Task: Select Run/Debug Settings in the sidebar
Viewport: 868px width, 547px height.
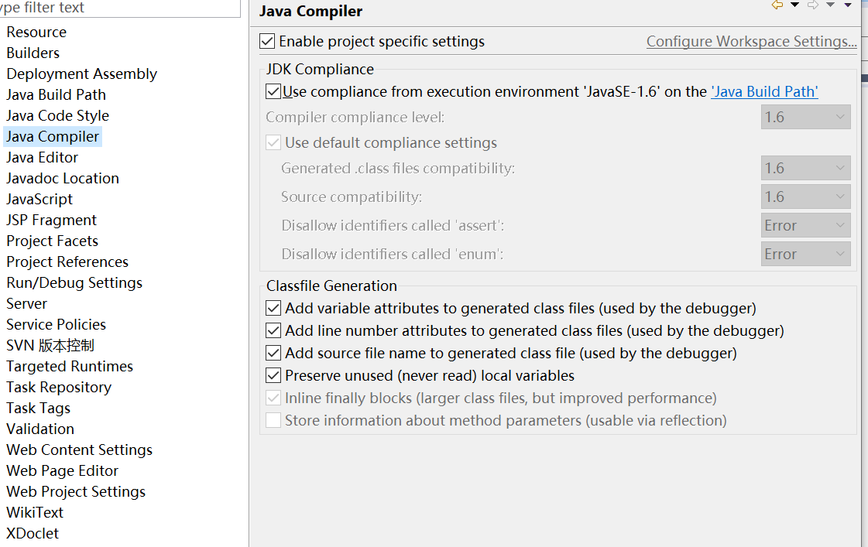Action: [74, 282]
